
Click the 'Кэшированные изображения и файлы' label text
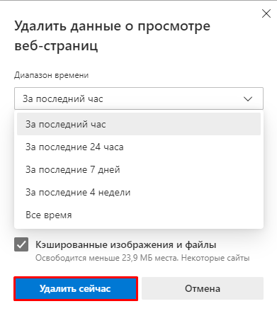click(x=126, y=244)
